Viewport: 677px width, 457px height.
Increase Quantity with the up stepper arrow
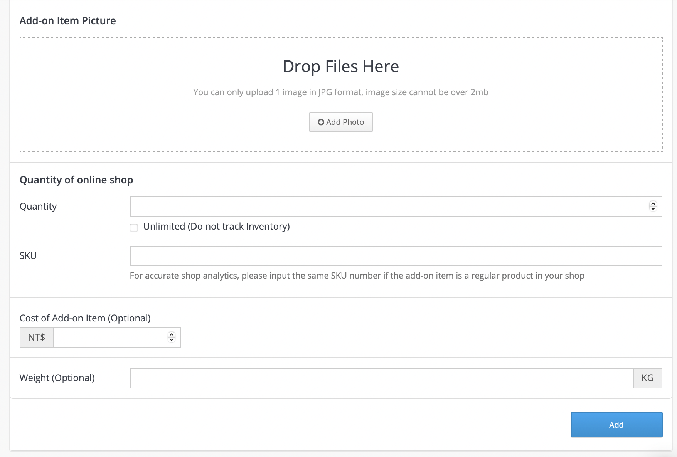tap(653, 203)
